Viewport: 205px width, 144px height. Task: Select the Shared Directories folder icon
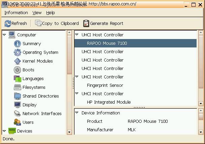point(18,96)
